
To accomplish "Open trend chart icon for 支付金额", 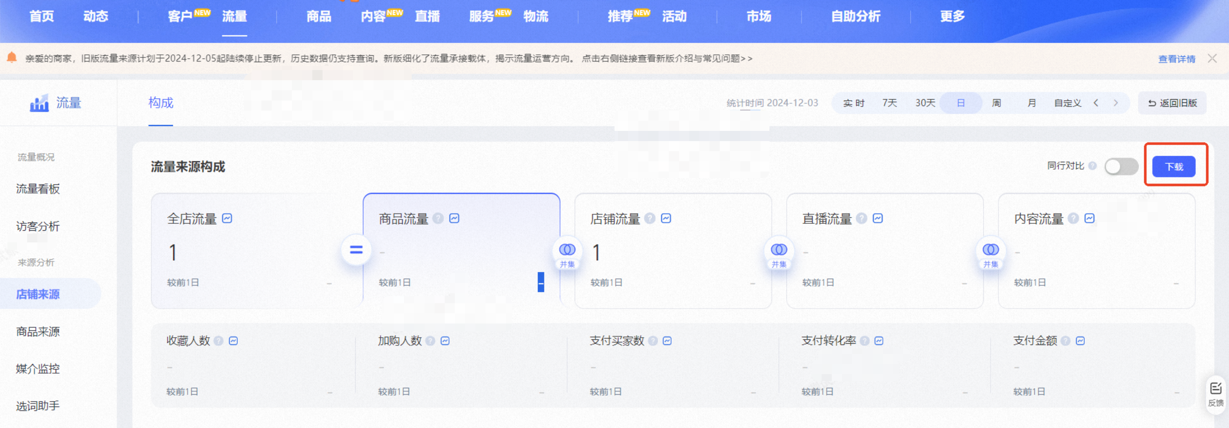I will (1081, 341).
